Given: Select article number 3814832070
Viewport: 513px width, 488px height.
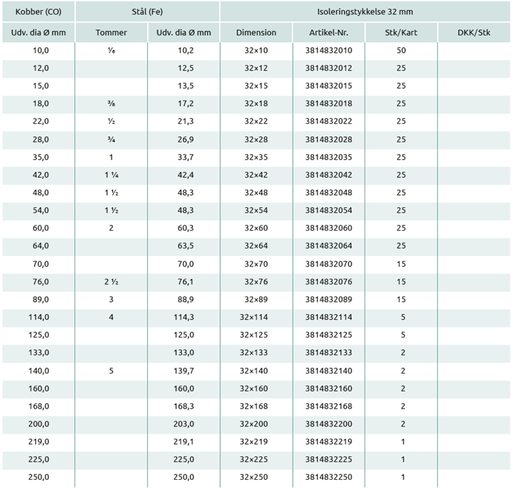Looking at the screenshot, I should click(x=329, y=264).
